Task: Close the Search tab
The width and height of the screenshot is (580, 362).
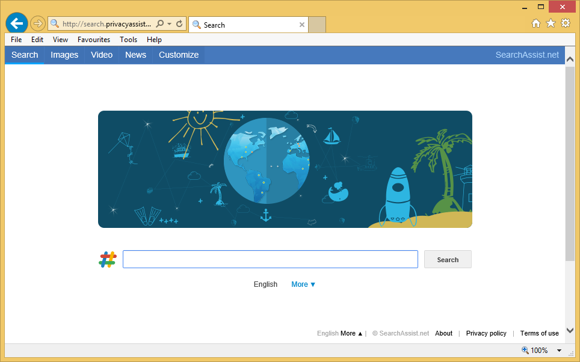Action: click(x=302, y=25)
